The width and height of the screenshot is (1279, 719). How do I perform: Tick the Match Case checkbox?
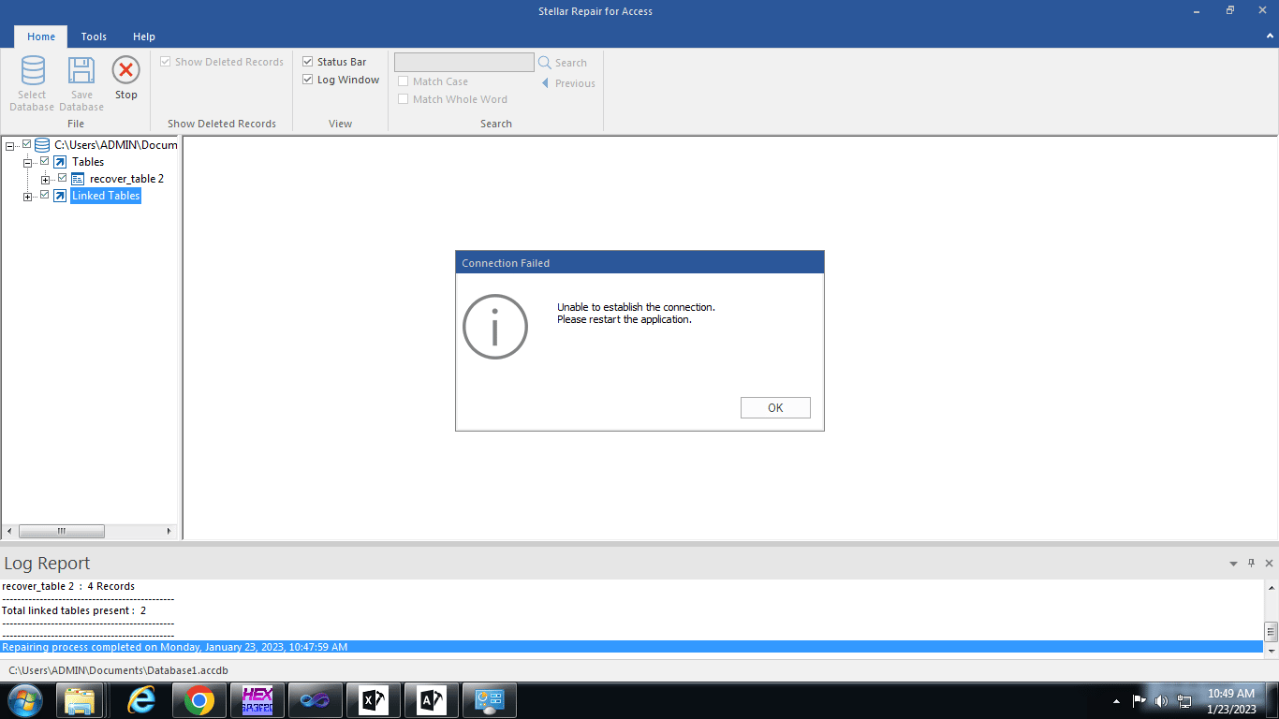(x=404, y=81)
